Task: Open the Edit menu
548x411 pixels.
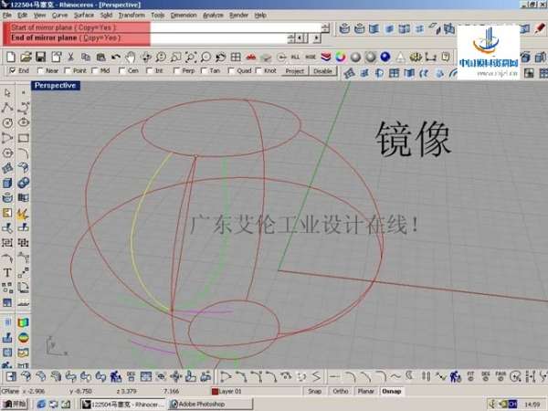Action: pyautogui.click(x=22, y=15)
